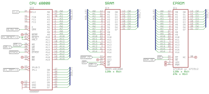
Task: Click the supply symbol on IPL0/2 pin 42
Action: pyautogui.click(x=22, y=67)
